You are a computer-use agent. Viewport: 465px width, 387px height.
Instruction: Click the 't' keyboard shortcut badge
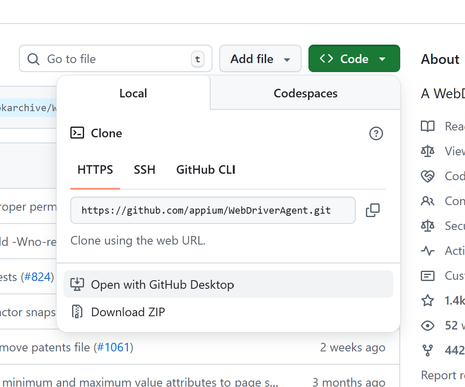click(197, 59)
